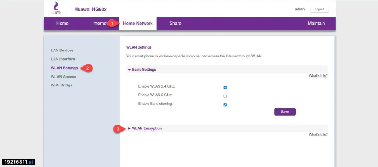Open the Internet tab
Viewport: 378px width, 167px height.
click(100, 23)
